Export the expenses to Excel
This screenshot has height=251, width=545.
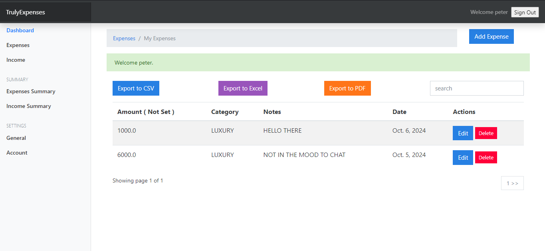click(x=243, y=88)
